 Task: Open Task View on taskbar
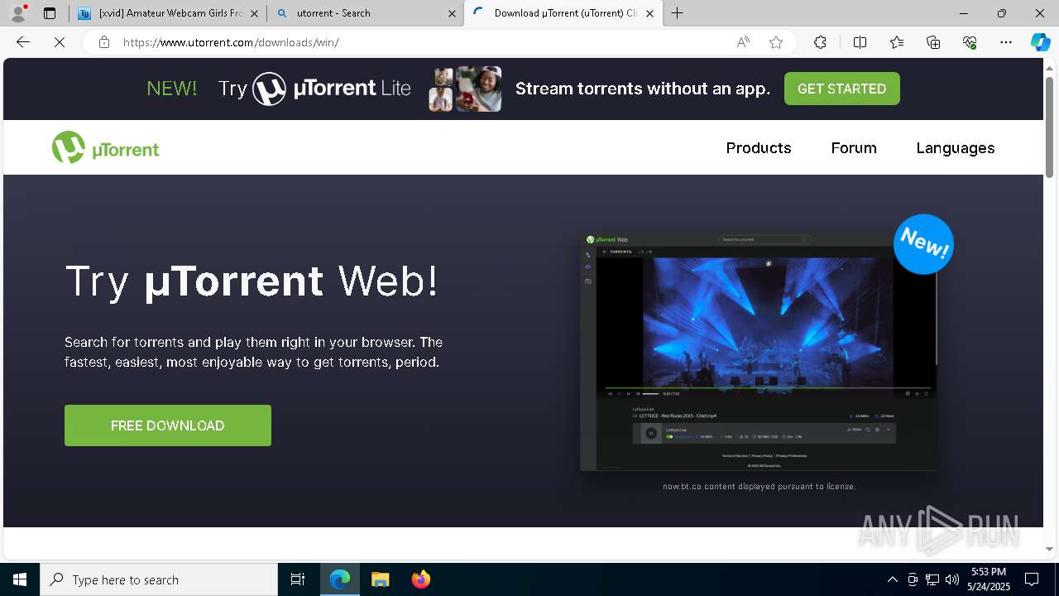click(298, 579)
